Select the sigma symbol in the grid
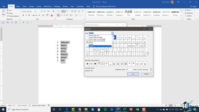The height and width of the screenshot is (112, 199). (x=106, y=50)
